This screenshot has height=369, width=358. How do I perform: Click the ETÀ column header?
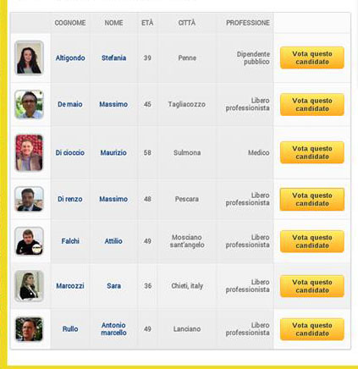(x=147, y=23)
